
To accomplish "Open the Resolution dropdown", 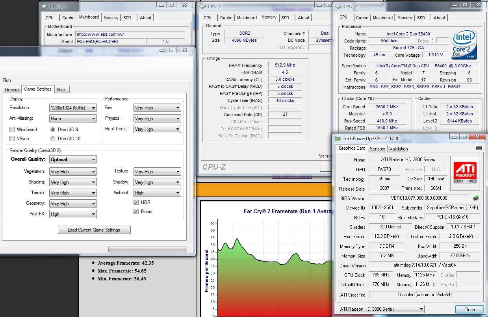I will coord(73,108).
